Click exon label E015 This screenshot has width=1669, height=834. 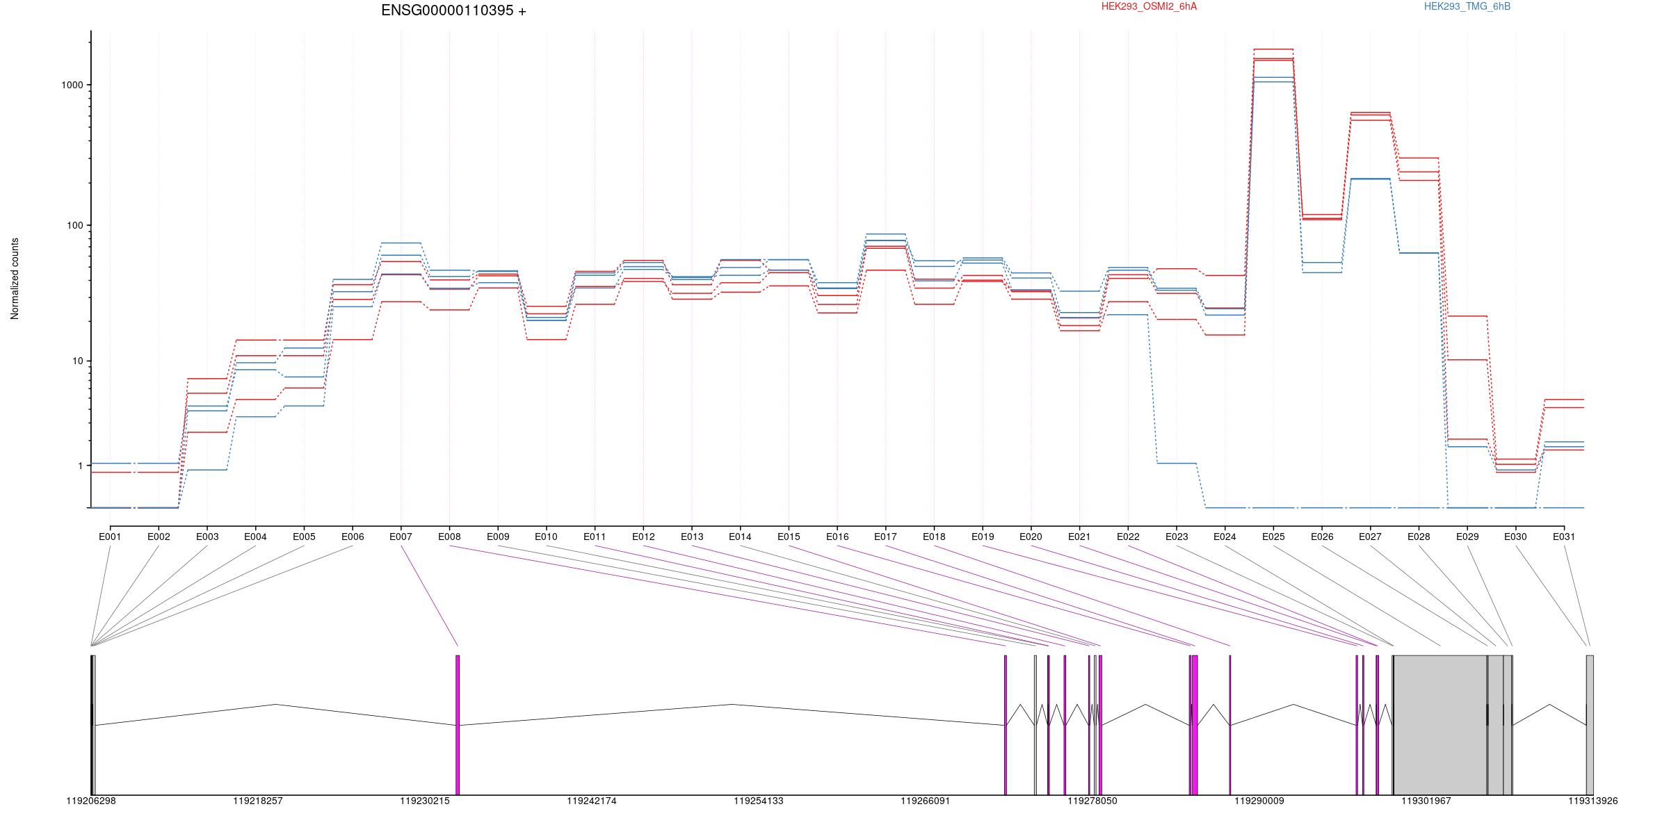click(789, 537)
